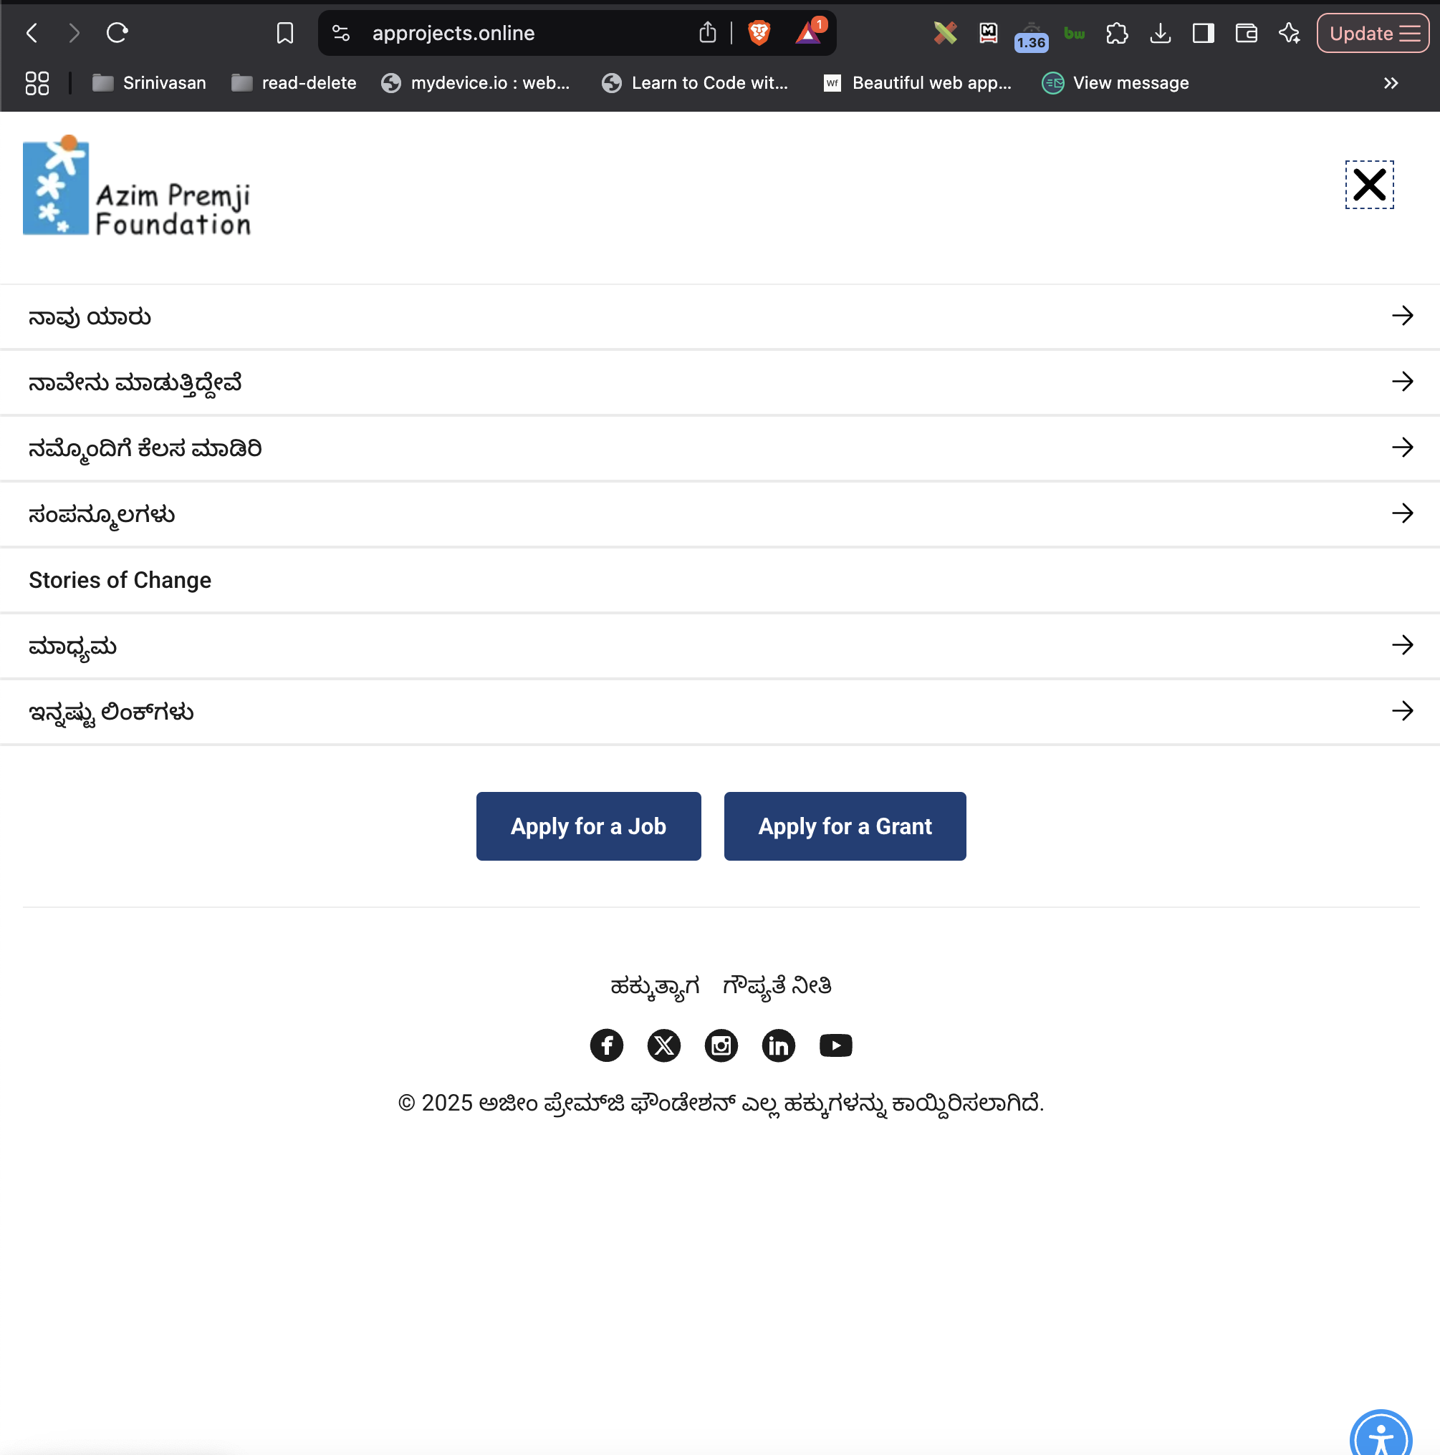Click the Apply for a Grant button
Image resolution: width=1440 pixels, height=1455 pixels.
point(845,826)
